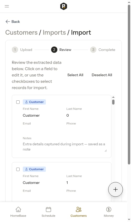
Task: Click the page scroll down arrow
Action: pos(129,219)
